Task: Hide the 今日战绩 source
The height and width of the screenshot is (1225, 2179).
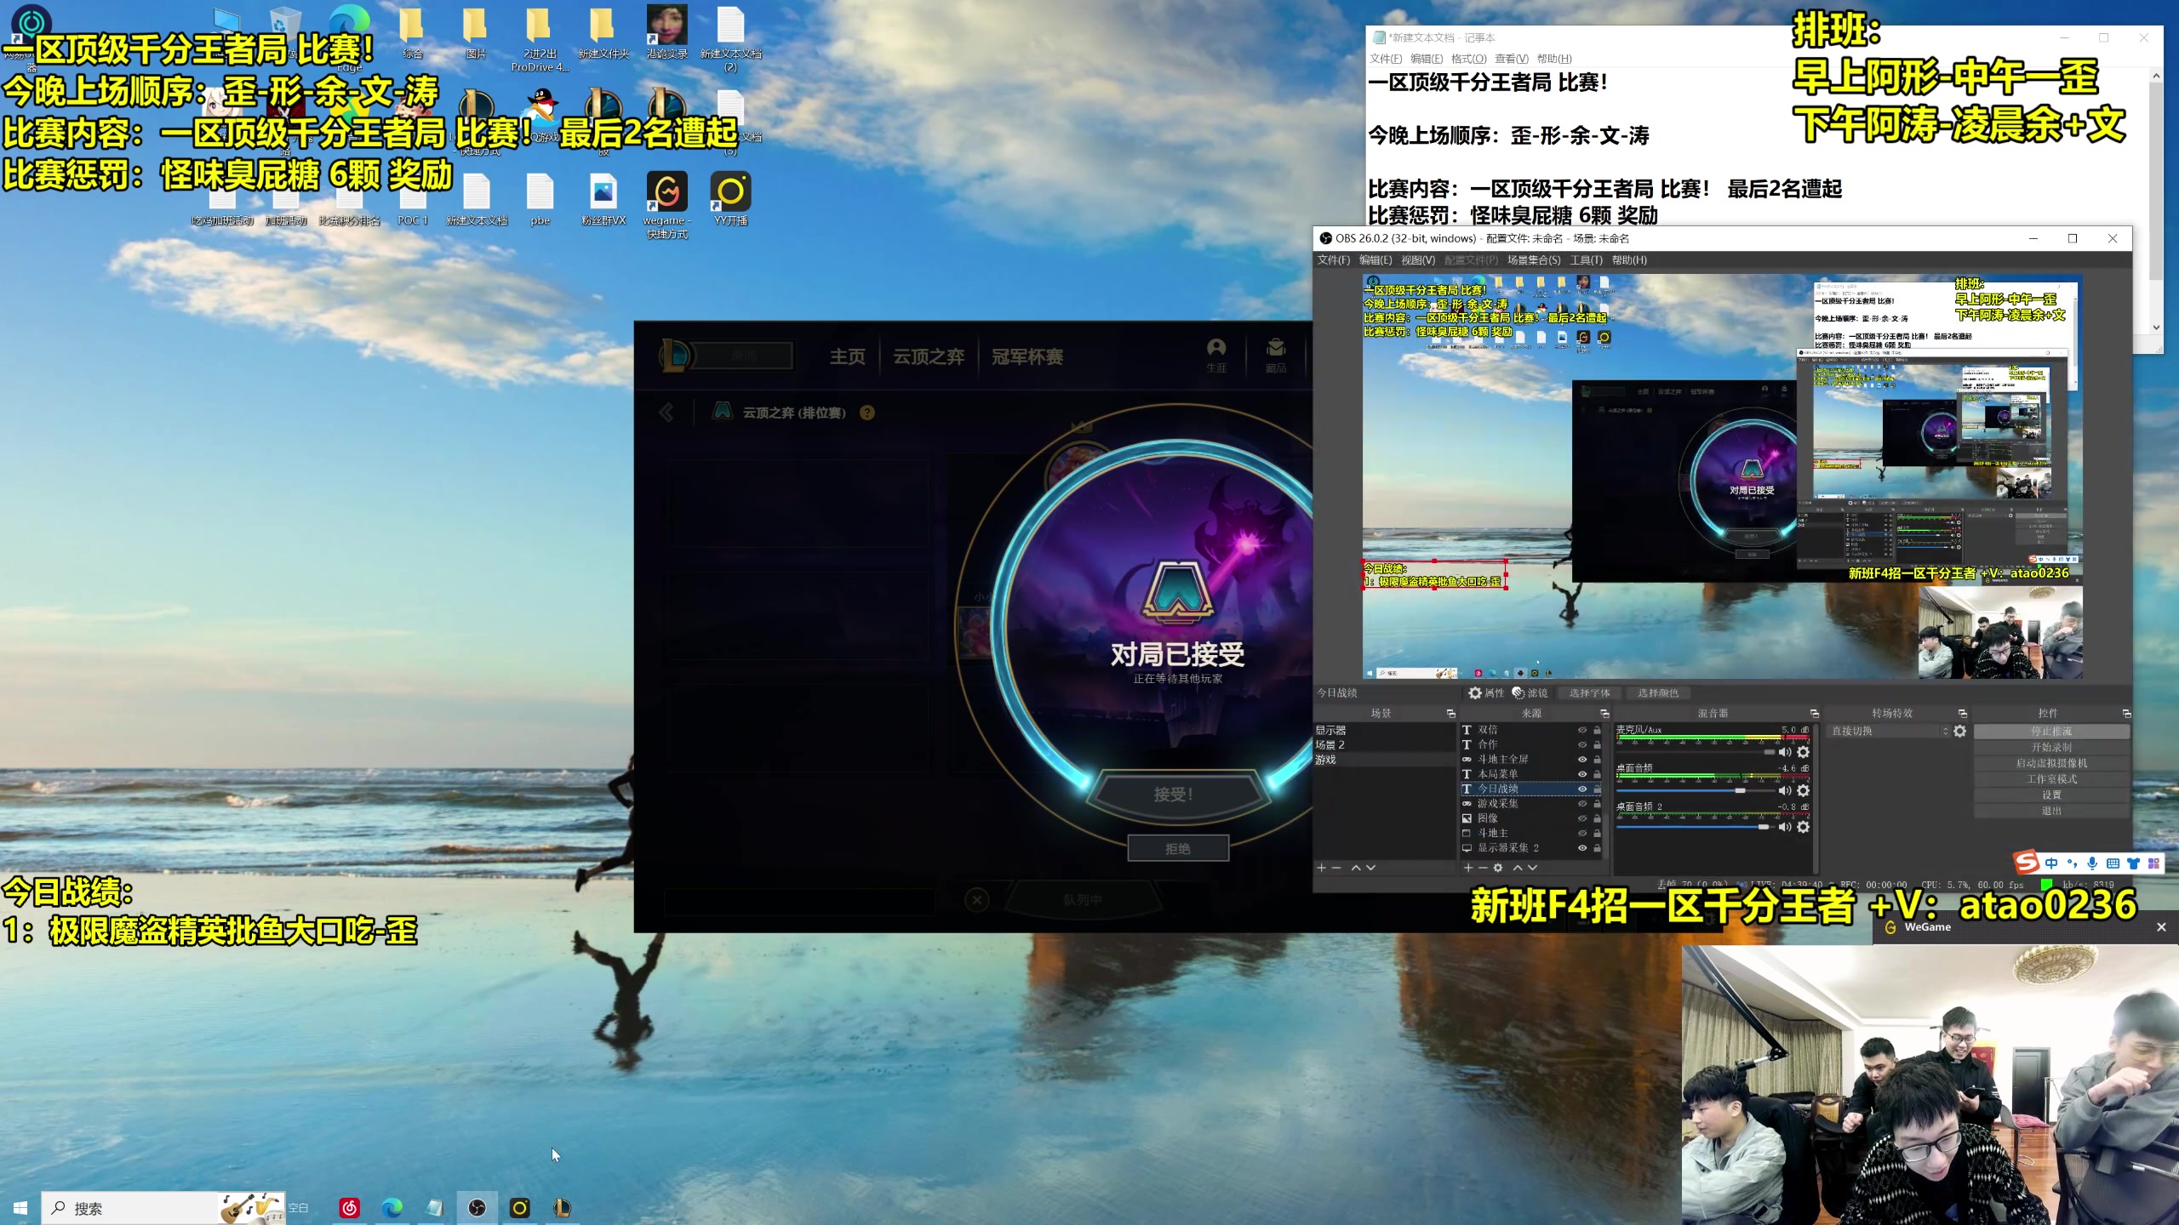Action: coord(1582,789)
